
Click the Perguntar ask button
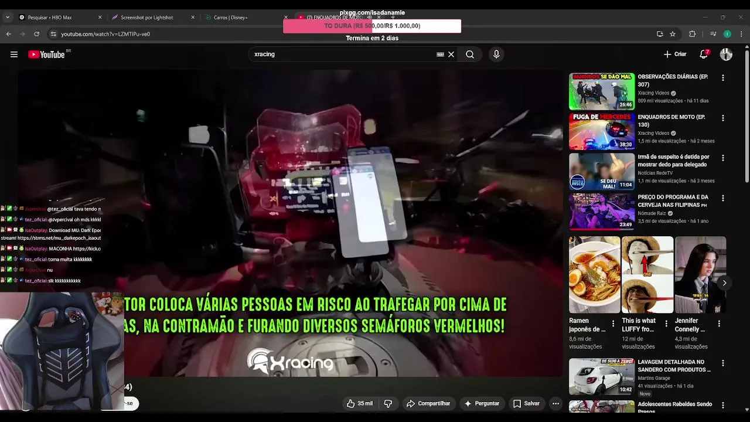click(482, 403)
